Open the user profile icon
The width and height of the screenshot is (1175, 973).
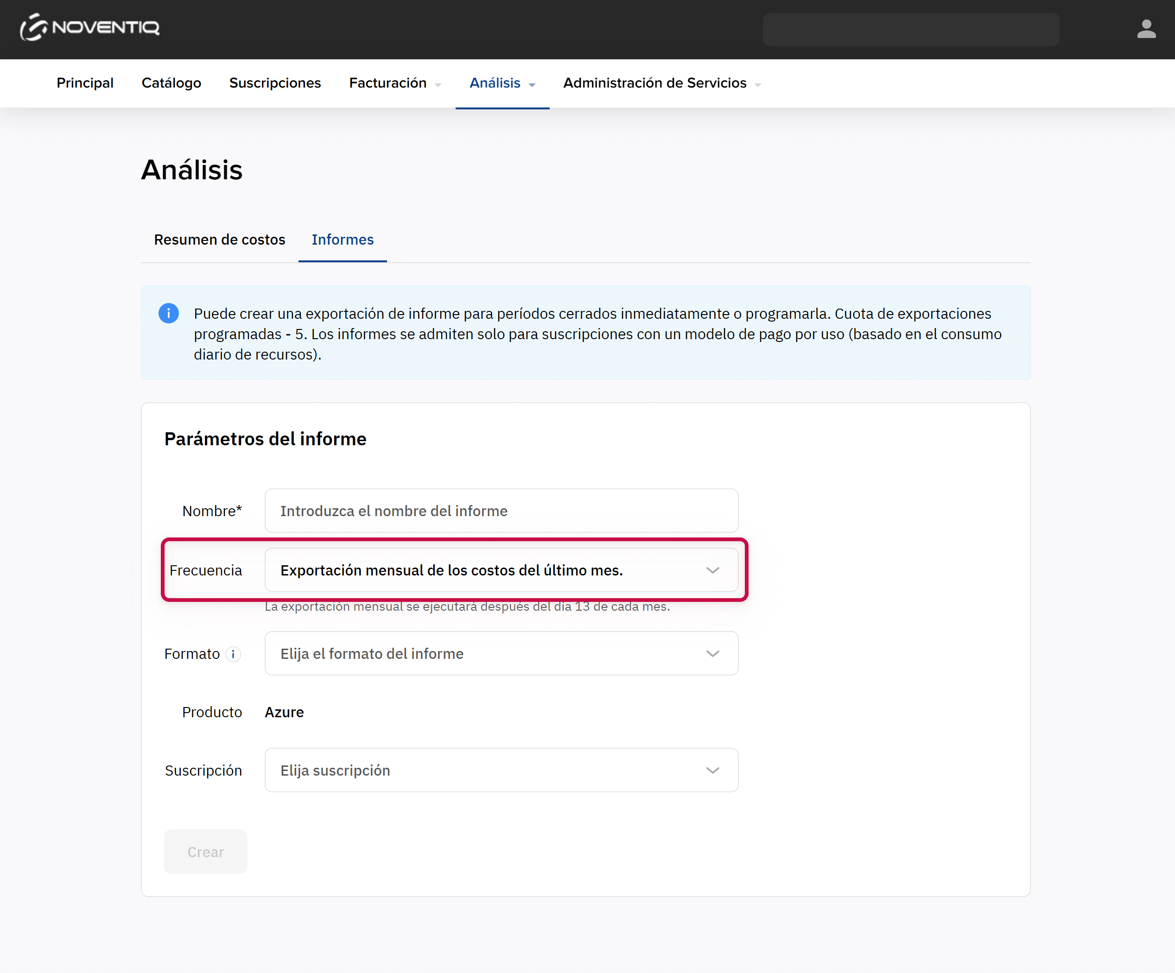click(x=1146, y=29)
